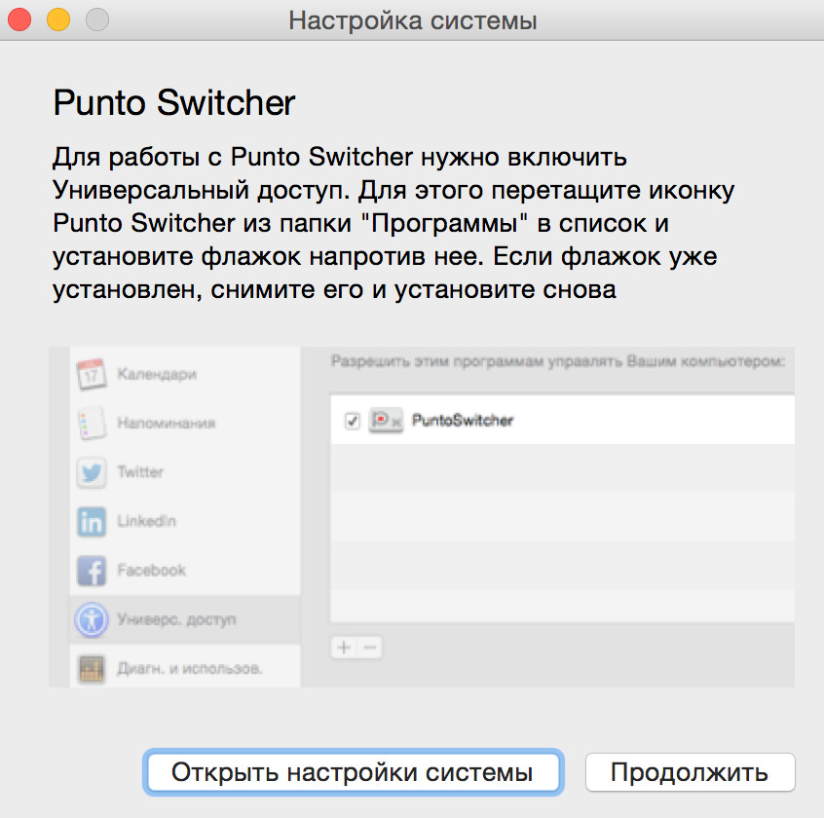
Task: Click the Открыть настройки системы button
Action: tap(352, 772)
